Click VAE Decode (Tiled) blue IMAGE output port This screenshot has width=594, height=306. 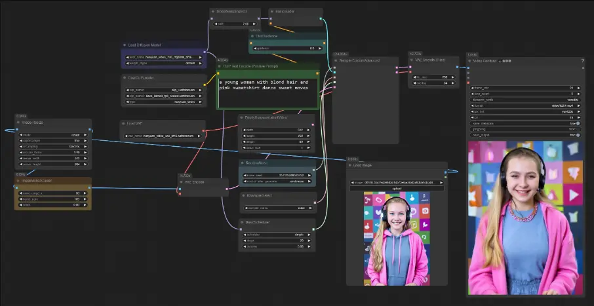click(x=457, y=67)
